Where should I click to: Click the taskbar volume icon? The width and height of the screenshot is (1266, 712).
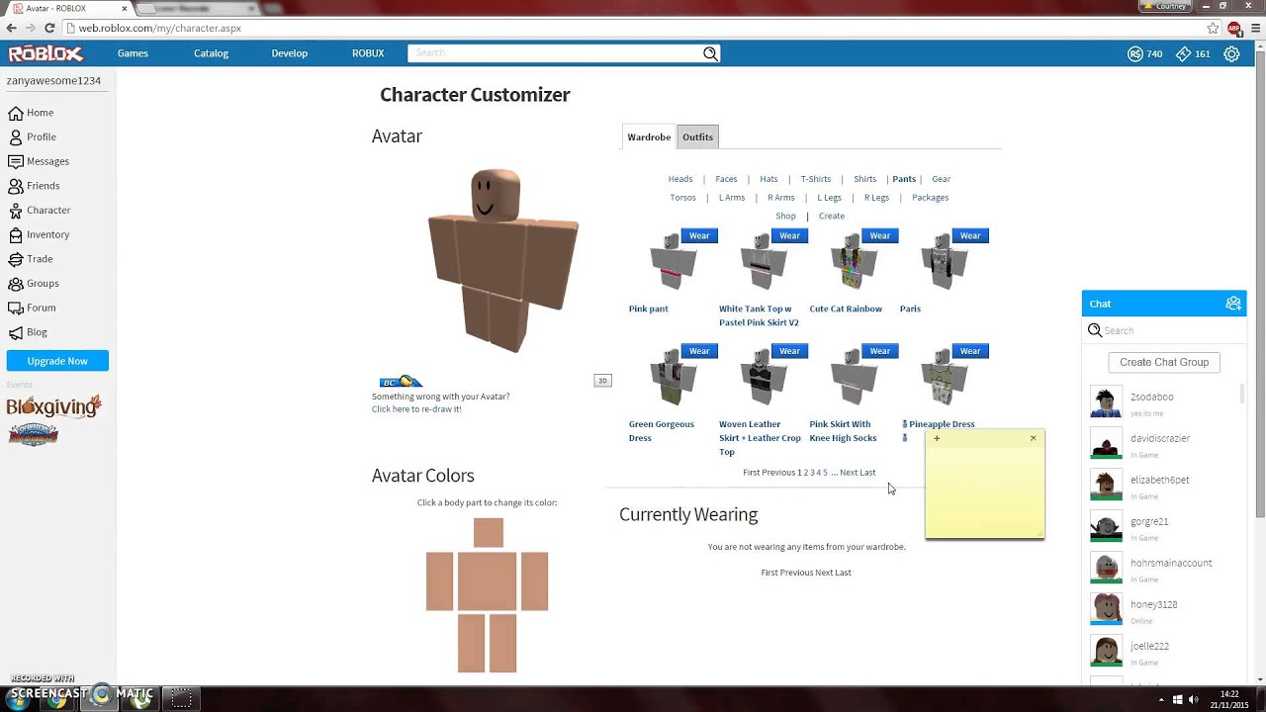coord(1192,699)
